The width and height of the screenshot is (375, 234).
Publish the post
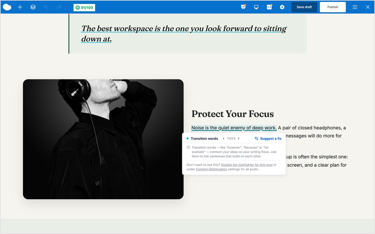click(x=333, y=7)
